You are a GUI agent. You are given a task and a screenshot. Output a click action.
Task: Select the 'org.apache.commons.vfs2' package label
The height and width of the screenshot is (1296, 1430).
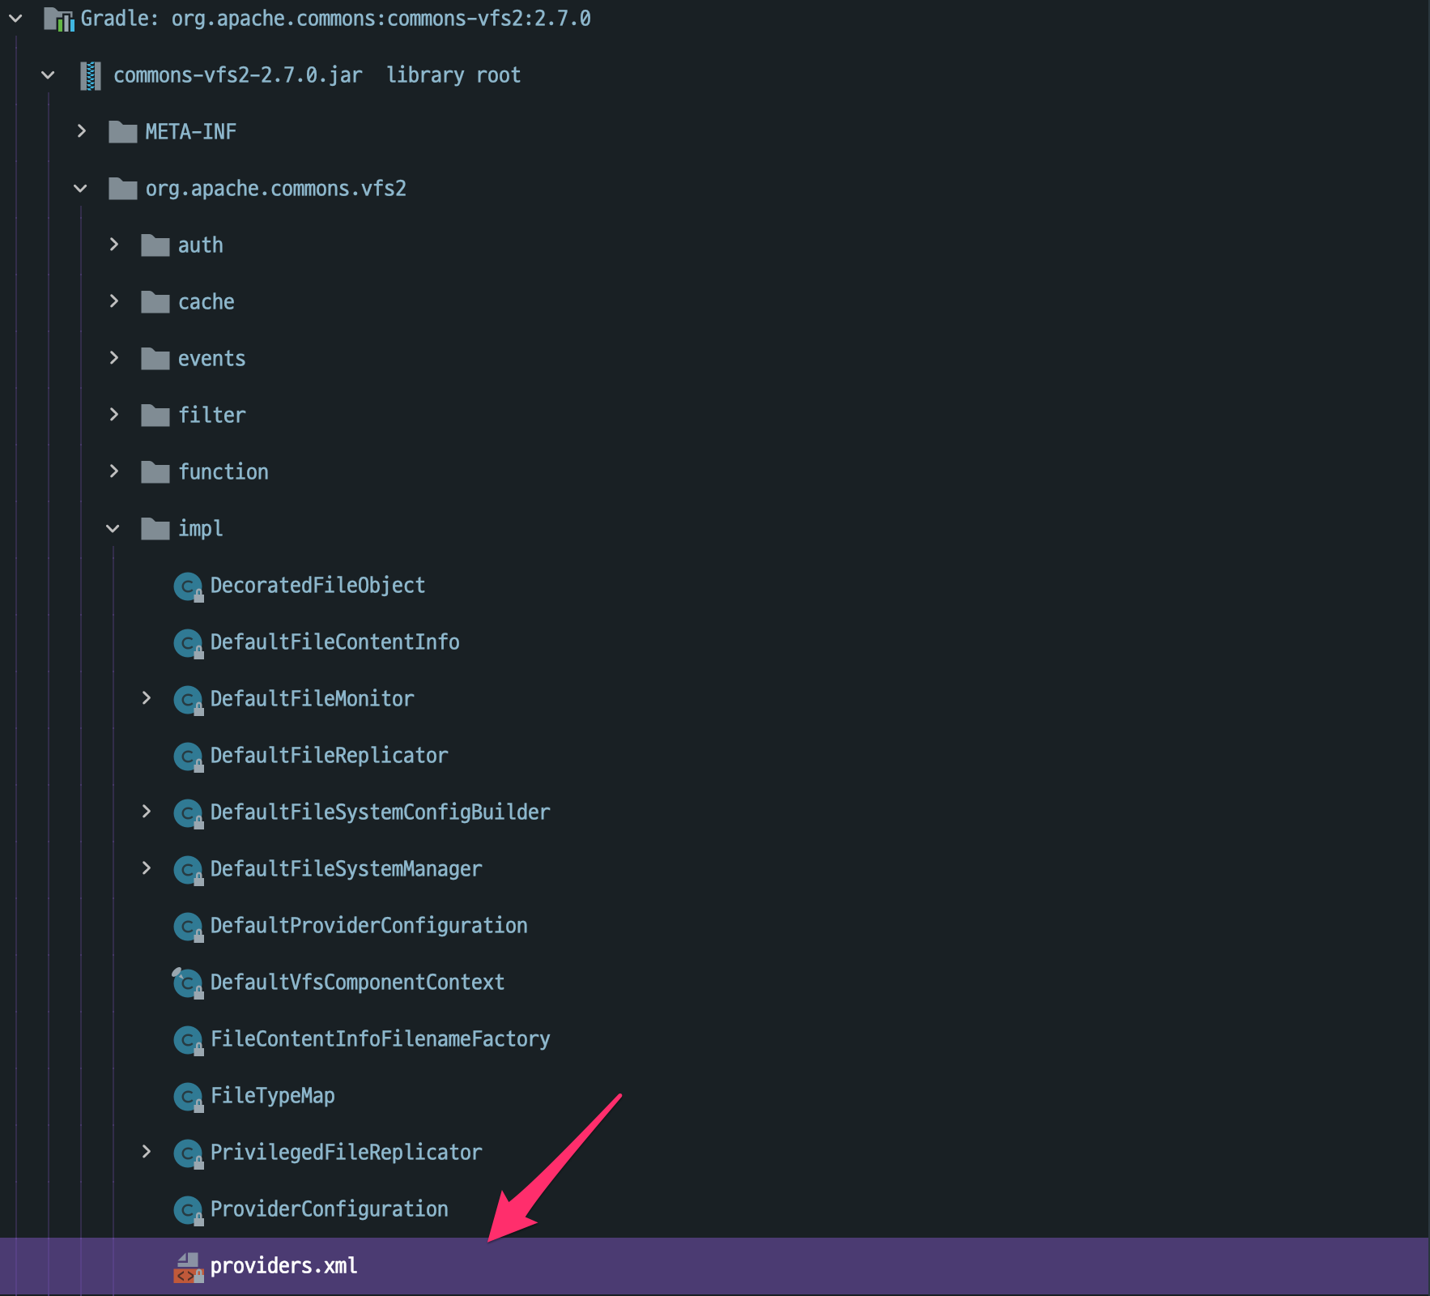275,188
